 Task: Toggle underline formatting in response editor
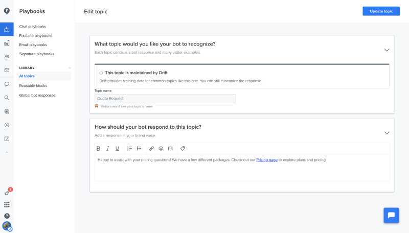tap(117, 149)
